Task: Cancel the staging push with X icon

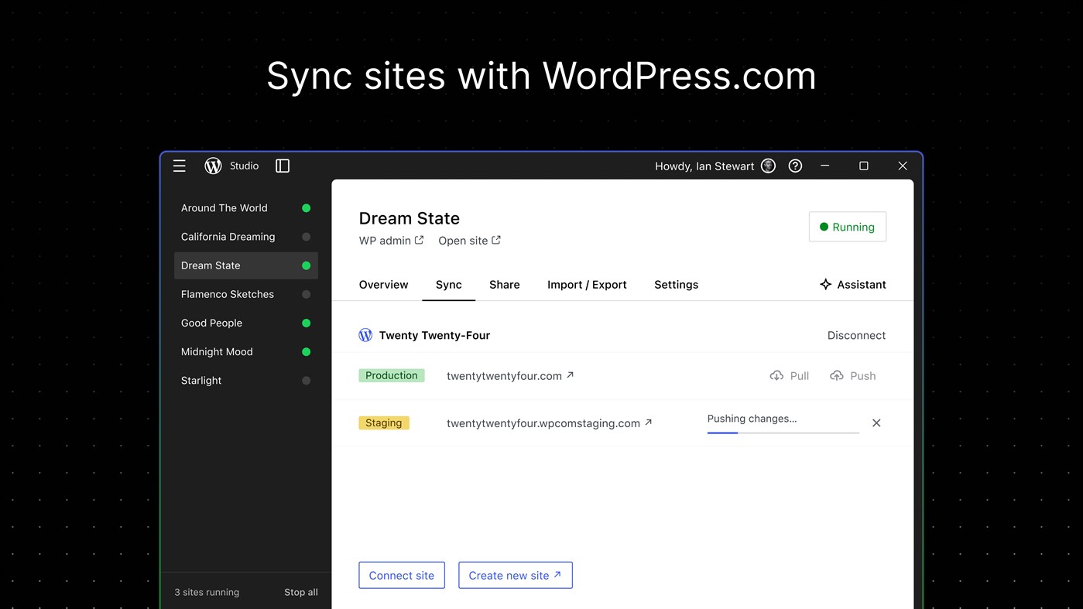Action: pos(876,423)
